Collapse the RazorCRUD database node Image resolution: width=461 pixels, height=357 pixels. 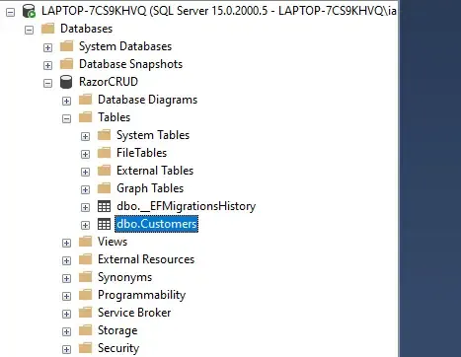pyautogui.click(x=47, y=83)
